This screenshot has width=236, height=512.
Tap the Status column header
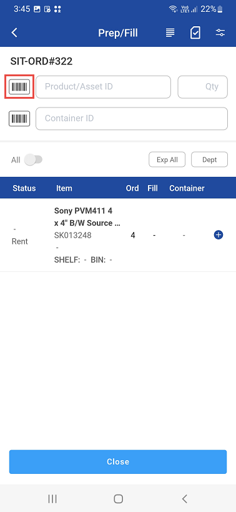coord(24,188)
